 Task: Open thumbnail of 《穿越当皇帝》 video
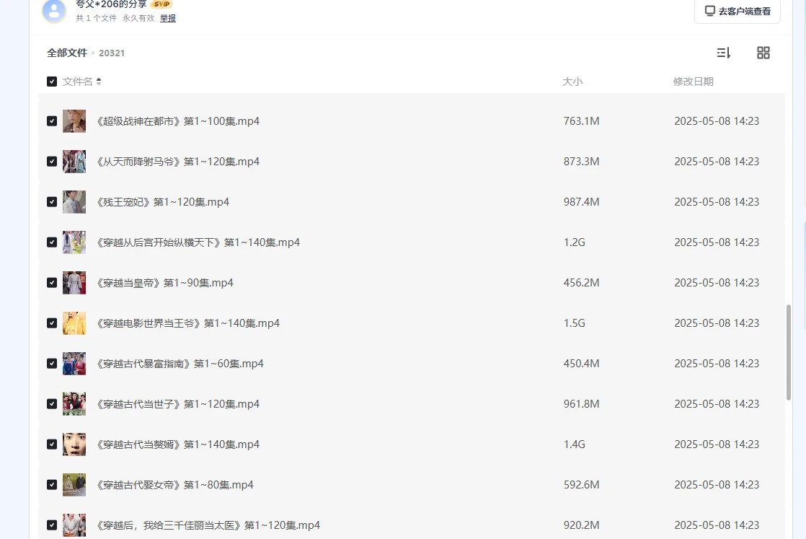click(x=74, y=283)
